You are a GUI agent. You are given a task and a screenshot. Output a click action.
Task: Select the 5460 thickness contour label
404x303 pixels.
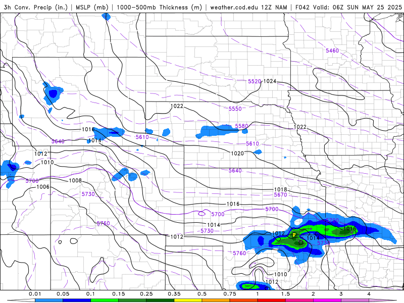click(332, 50)
